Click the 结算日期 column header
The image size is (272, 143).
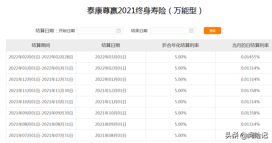coord(111,45)
